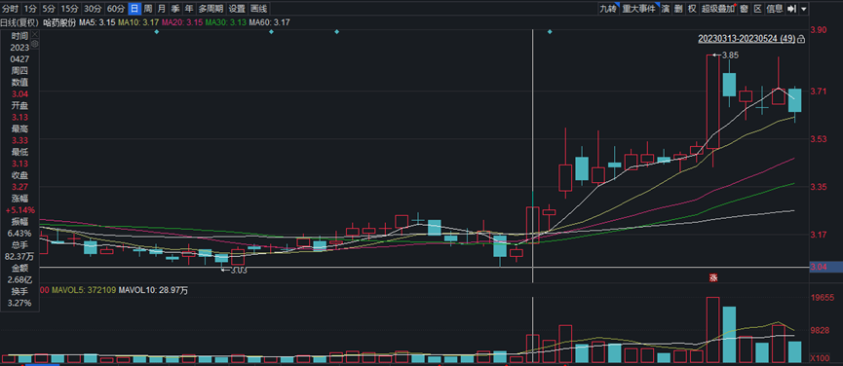Toggle the date range lock icon
The width and height of the screenshot is (843, 366).
coord(801,39)
